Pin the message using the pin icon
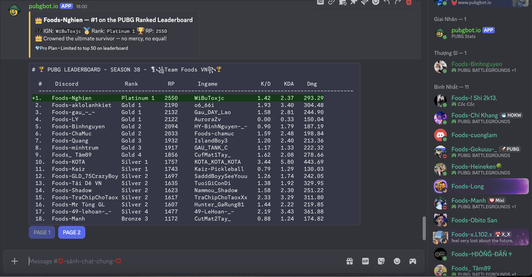Screen dimensions: 532x277 pyautogui.click(x=353, y=2)
